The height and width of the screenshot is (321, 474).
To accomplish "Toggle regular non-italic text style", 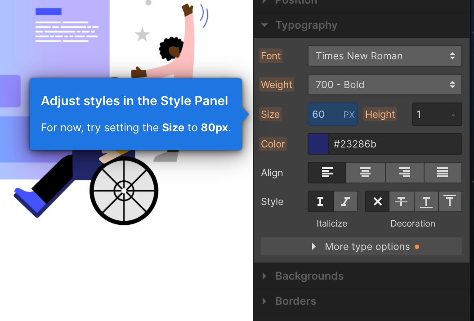I will point(320,201).
